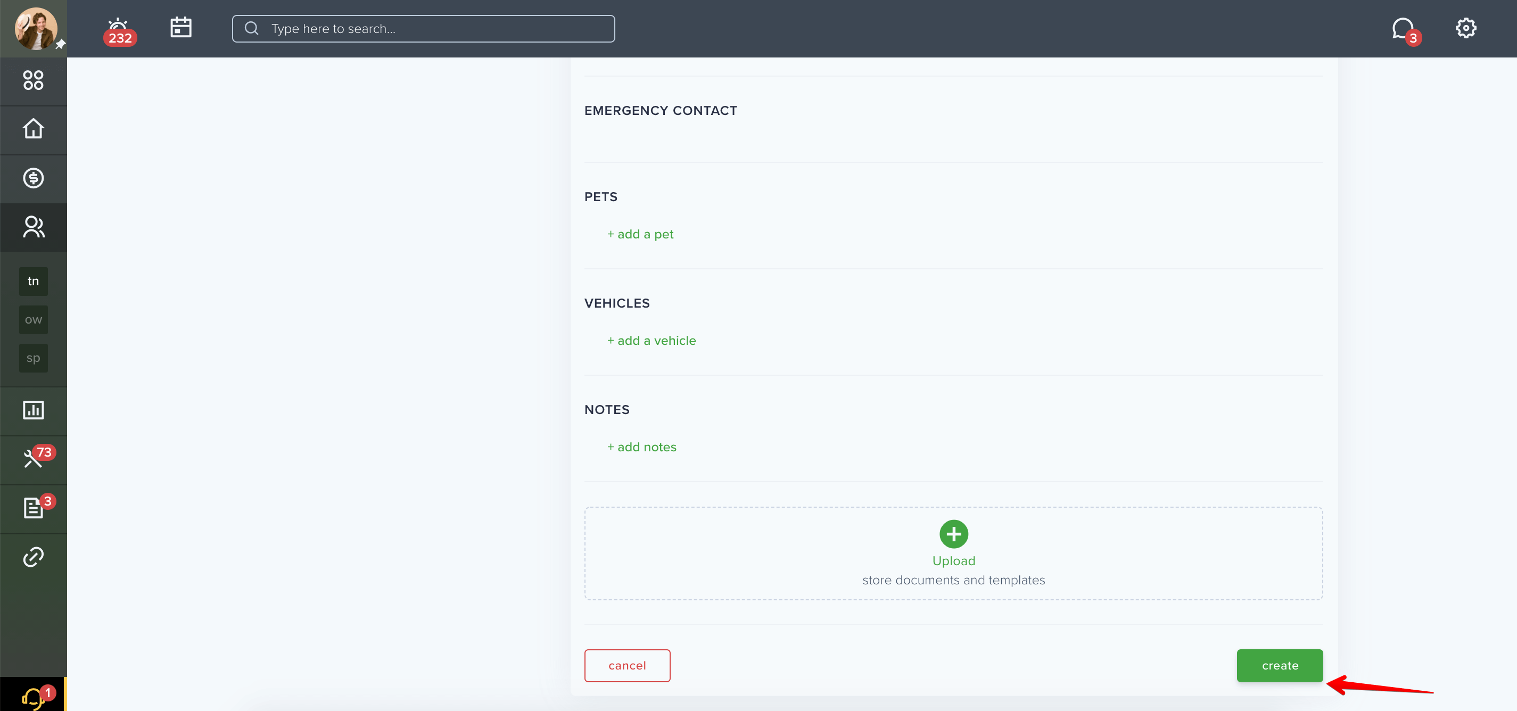Image resolution: width=1517 pixels, height=711 pixels.
Task: Open maintenance tools icon with 73 badge
Action: pyautogui.click(x=33, y=459)
